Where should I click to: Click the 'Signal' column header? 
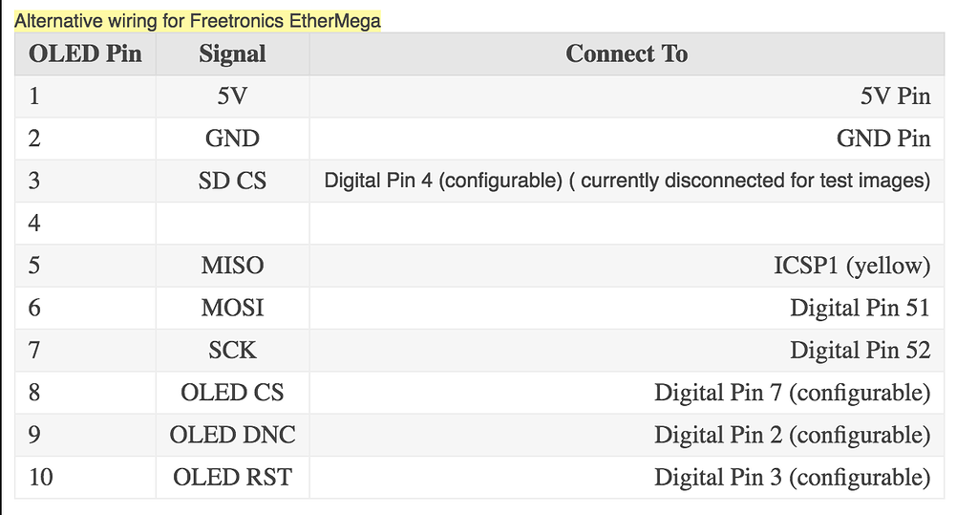[x=232, y=54]
